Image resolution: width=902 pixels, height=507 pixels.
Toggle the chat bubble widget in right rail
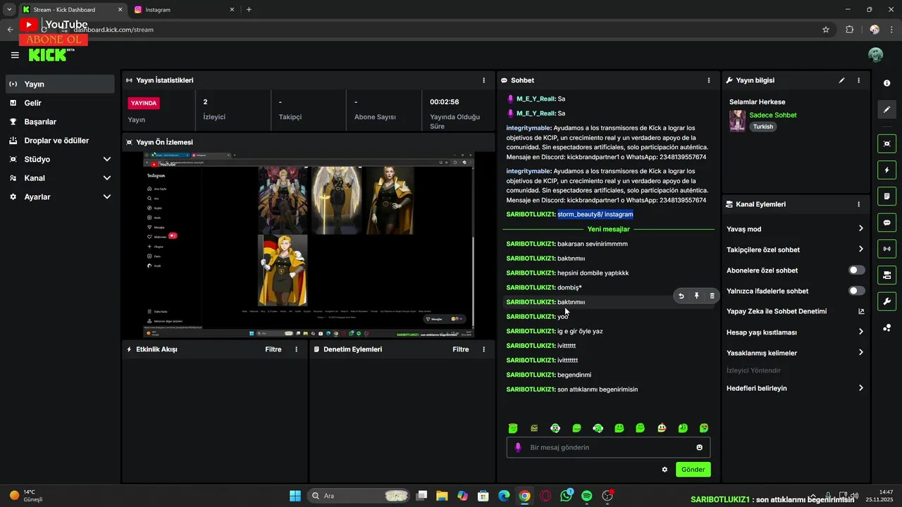coord(886,223)
